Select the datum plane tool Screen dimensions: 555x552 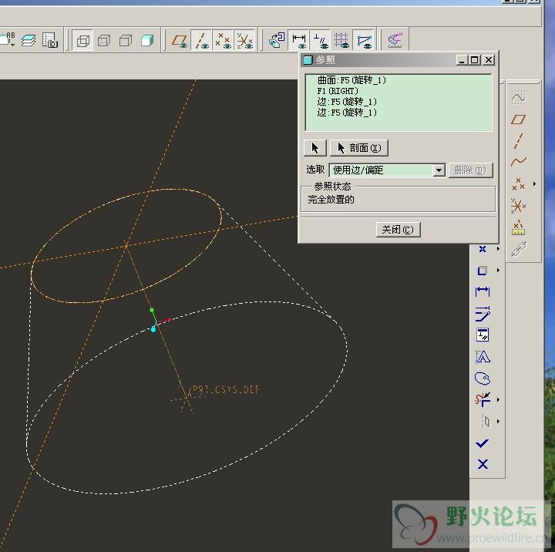(x=519, y=119)
